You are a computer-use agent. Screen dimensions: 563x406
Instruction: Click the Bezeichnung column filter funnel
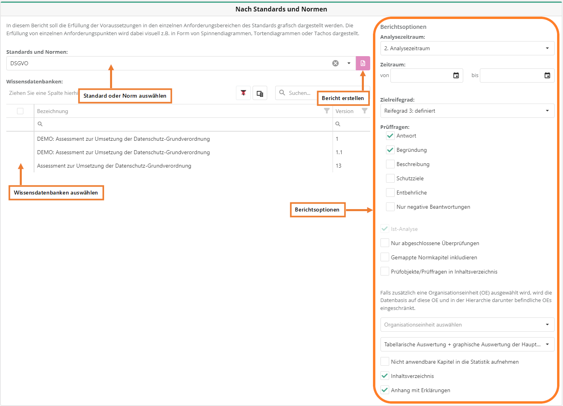pos(327,111)
